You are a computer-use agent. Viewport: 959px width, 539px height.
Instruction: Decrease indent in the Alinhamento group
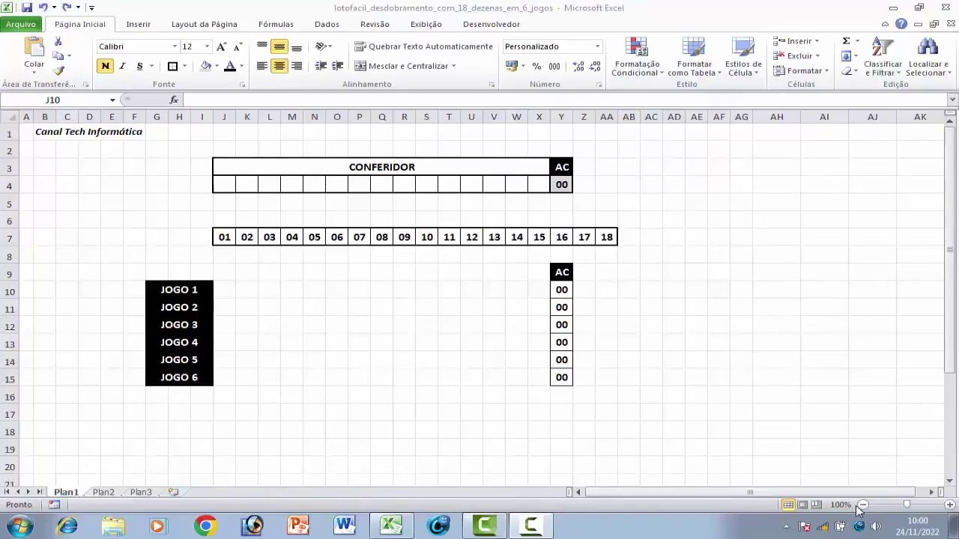tap(321, 66)
